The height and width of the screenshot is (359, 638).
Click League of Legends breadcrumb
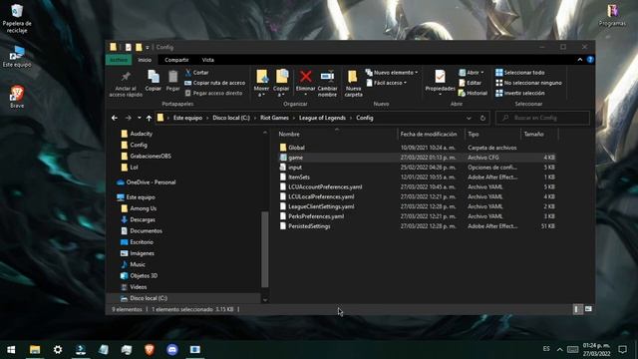click(x=322, y=118)
